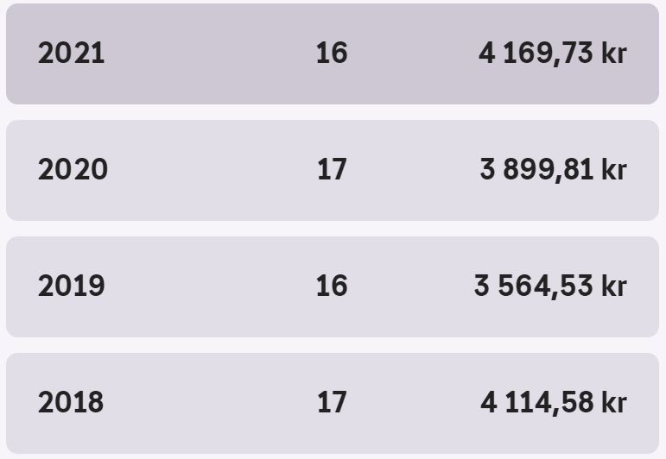Image resolution: width=666 pixels, height=459 pixels.
Task: Click the count 17 in the 2018 row
Action: click(x=332, y=402)
